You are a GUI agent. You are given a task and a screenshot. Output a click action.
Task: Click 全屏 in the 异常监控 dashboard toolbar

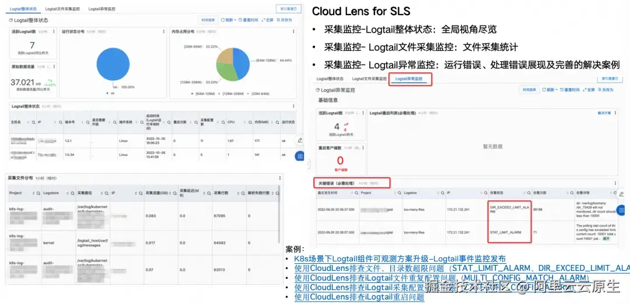click(x=589, y=90)
